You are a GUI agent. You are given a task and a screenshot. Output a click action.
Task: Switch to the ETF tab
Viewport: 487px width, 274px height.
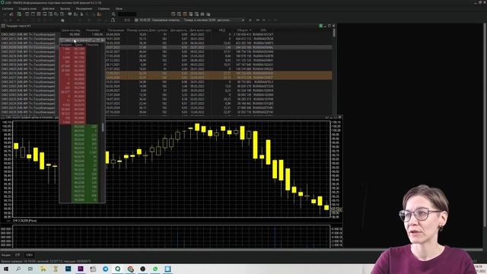pyautogui.click(x=18, y=255)
